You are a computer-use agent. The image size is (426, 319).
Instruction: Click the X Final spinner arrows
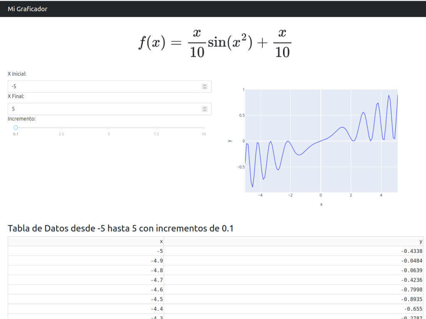pyautogui.click(x=204, y=109)
